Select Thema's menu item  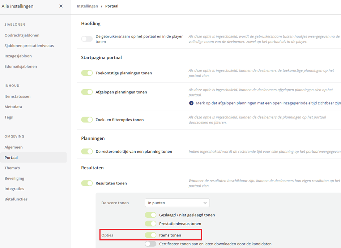pyautogui.click(x=12, y=168)
